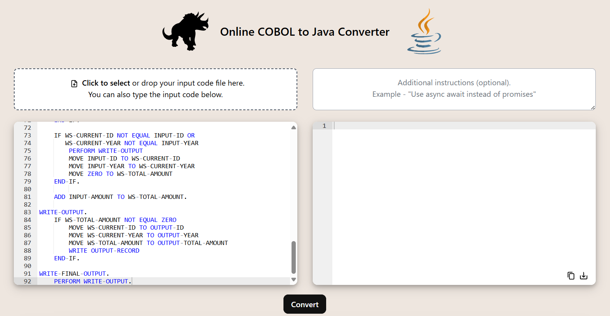Click 'MOVE INPUT-ID TO WS-CURRENT-ID' line

124,159
